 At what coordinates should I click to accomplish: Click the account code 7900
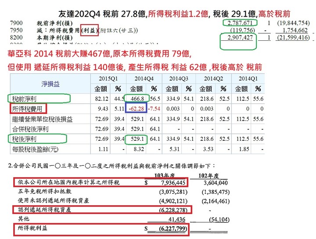click(x=16, y=23)
